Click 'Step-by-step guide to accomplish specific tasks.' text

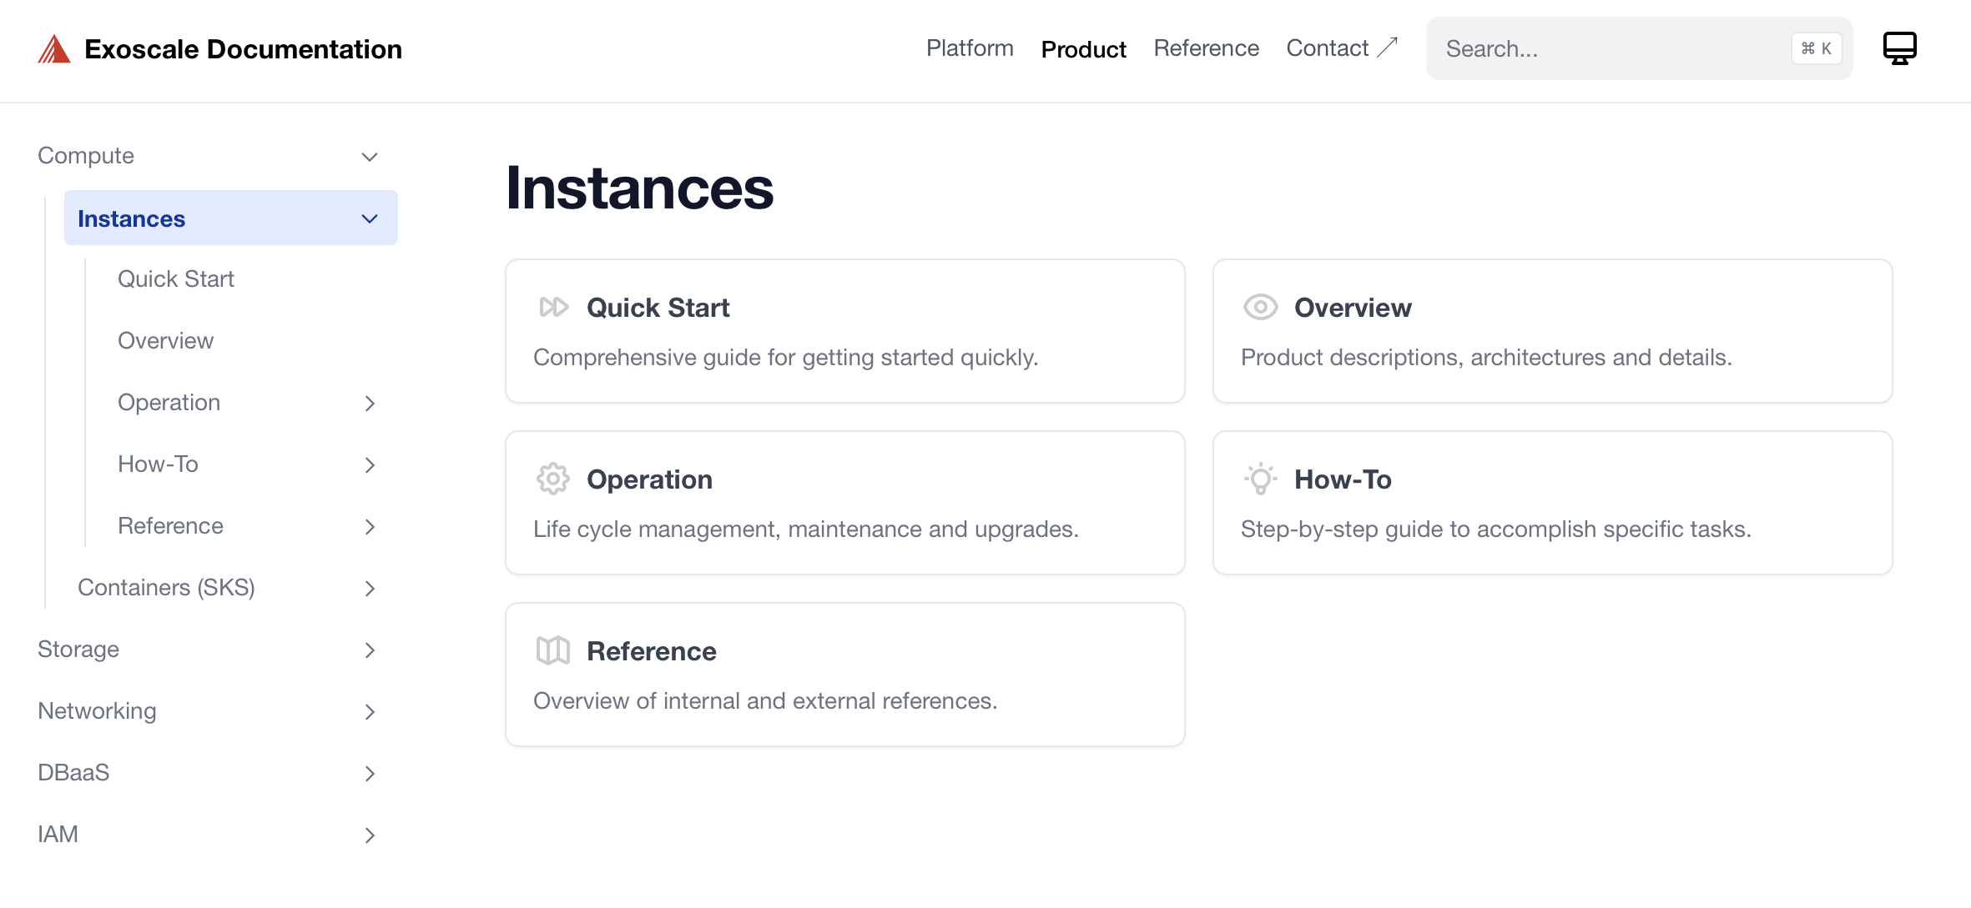click(1495, 529)
